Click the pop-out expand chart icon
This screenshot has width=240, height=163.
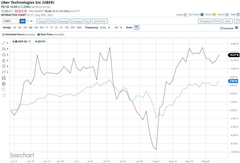pyautogui.click(x=237, y=21)
